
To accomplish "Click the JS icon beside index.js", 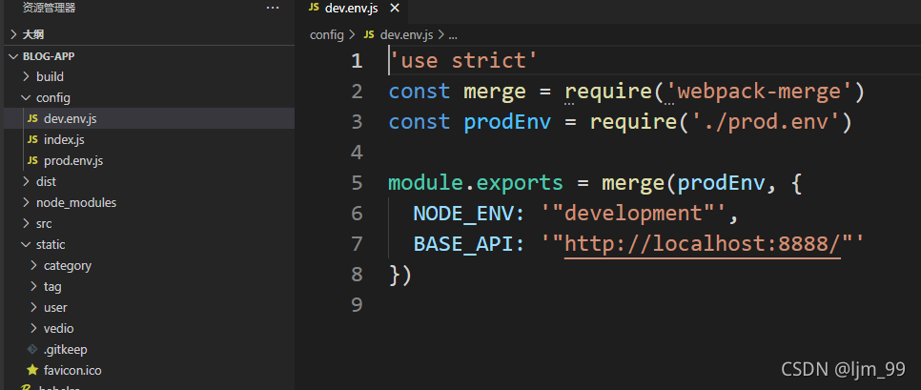I will pos(32,140).
